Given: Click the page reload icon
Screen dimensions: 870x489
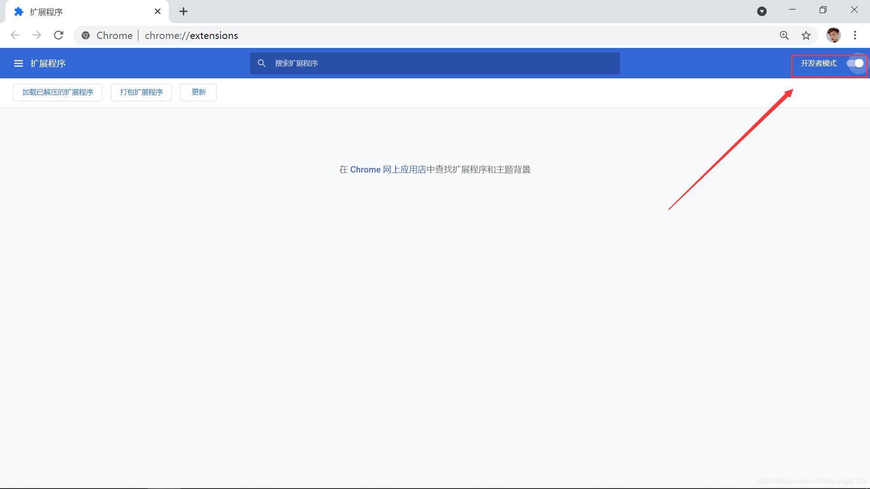Looking at the screenshot, I should coord(58,35).
